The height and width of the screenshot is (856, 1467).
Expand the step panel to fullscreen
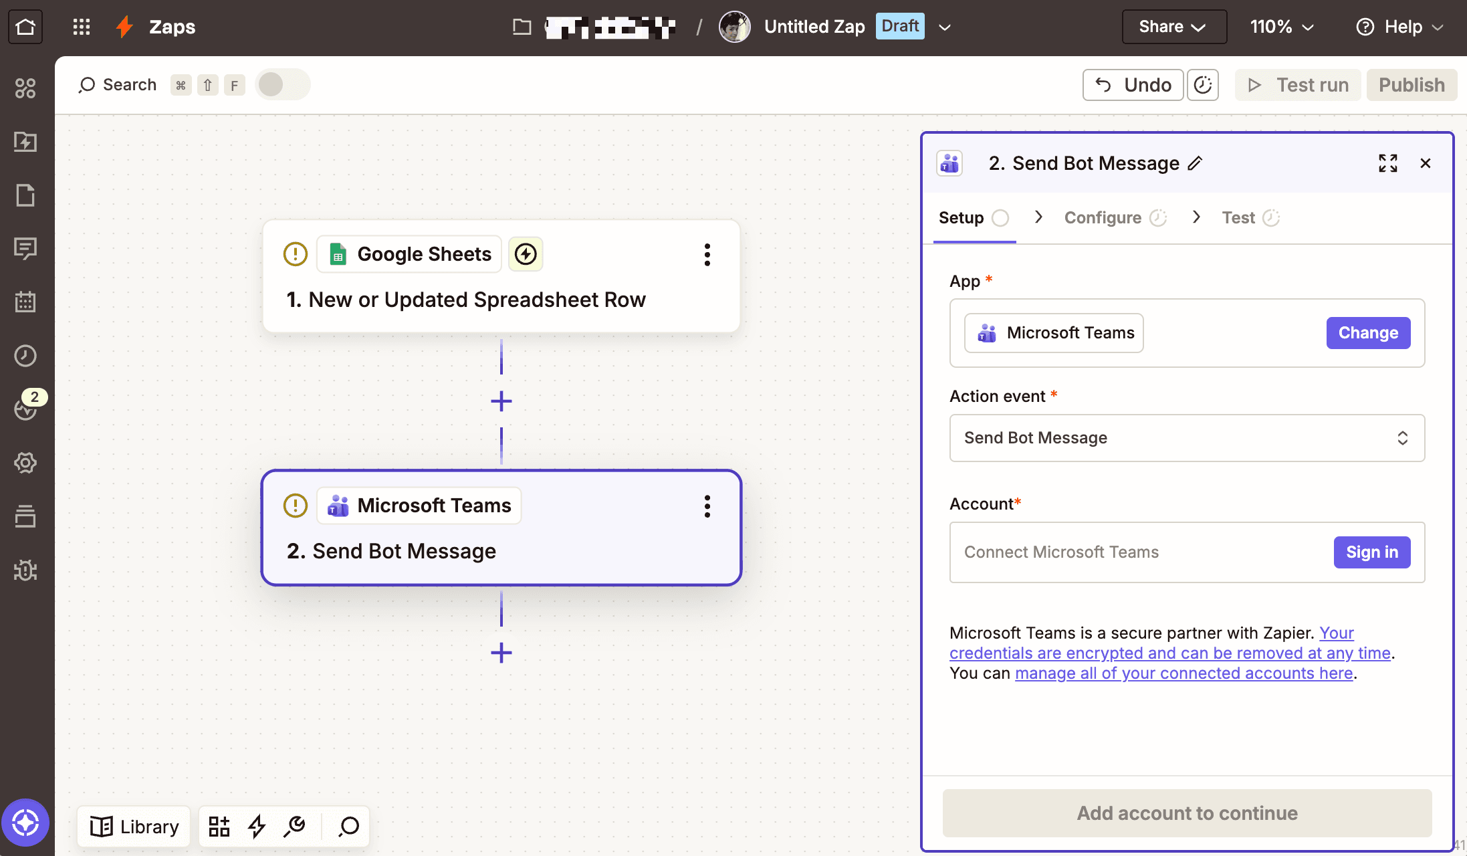pos(1388,163)
